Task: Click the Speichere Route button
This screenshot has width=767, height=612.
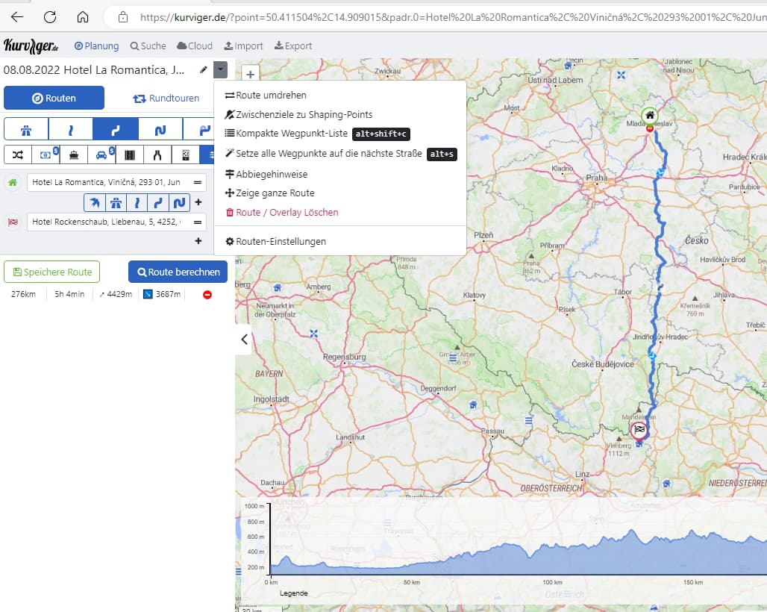Action: [51, 272]
